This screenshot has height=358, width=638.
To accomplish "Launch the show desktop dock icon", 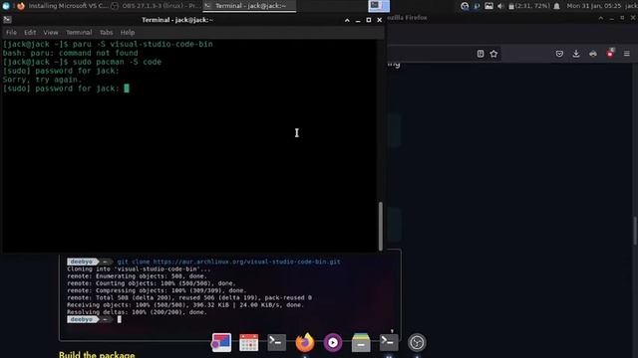I will click(221, 343).
